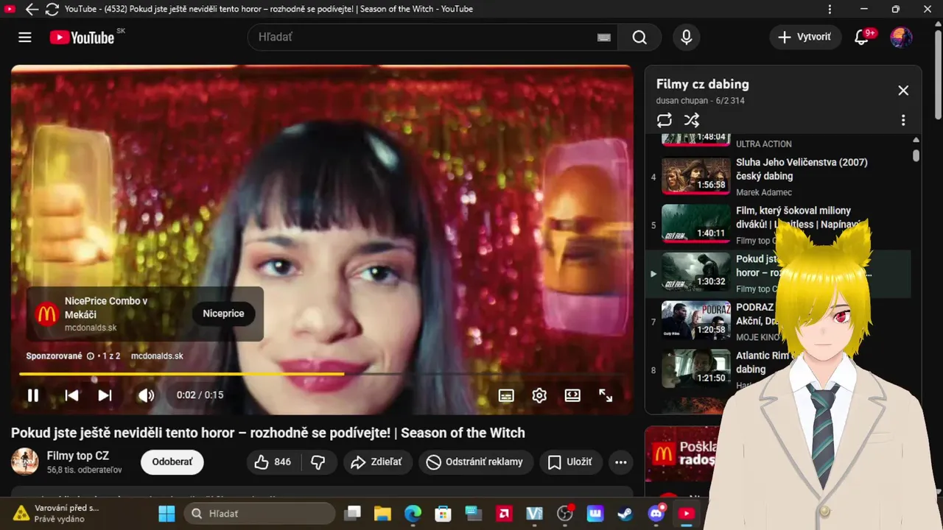
Task: Go back with the browser back arrow
Action: pyautogui.click(x=32, y=10)
